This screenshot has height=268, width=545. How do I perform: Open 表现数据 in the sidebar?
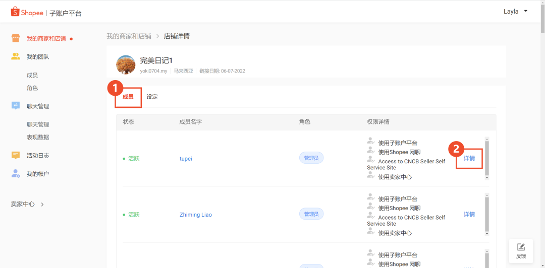click(38, 137)
